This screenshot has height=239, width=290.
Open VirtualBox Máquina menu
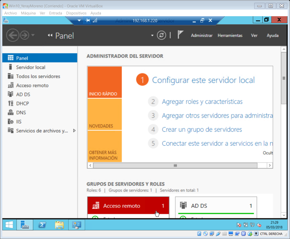28,13
